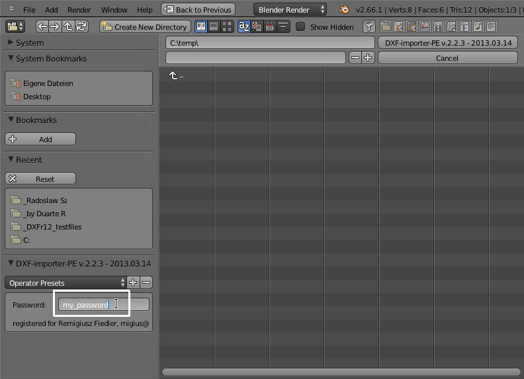Switch to short list display mode
524x379 pixels.
pos(201,26)
